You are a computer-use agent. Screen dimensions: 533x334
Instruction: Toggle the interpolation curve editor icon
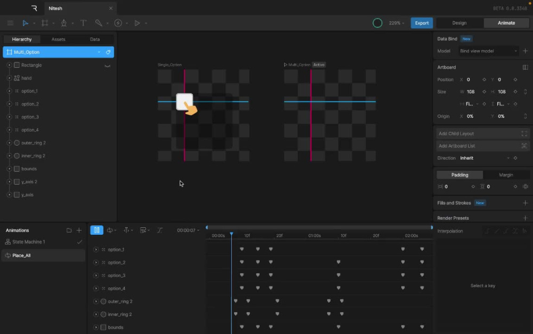point(160,230)
